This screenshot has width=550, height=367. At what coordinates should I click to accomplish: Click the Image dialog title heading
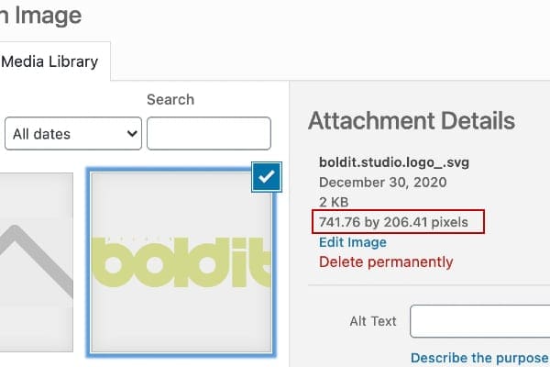(x=41, y=15)
